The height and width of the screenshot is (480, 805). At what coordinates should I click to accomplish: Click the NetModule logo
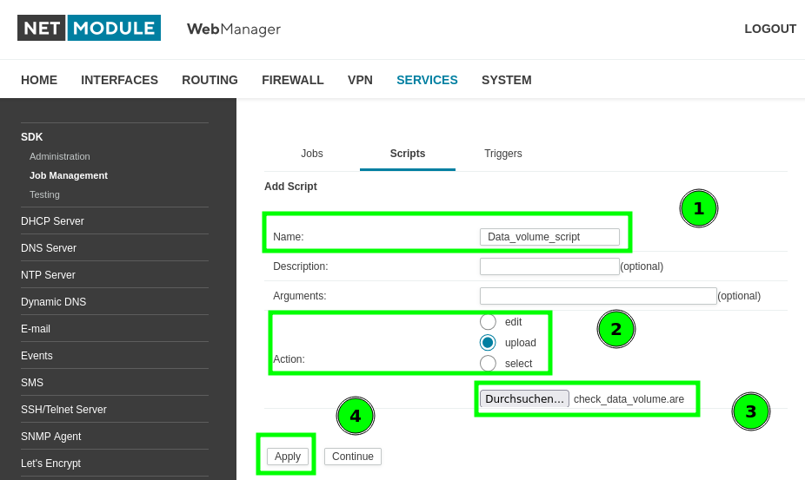(x=89, y=28)
